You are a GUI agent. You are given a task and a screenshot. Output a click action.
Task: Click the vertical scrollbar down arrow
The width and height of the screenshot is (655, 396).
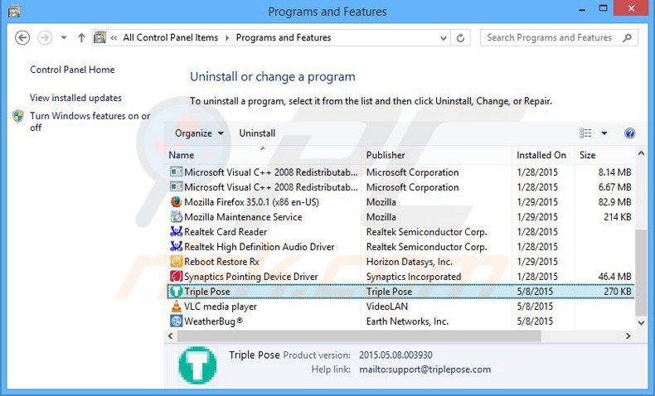coord(641,322)
